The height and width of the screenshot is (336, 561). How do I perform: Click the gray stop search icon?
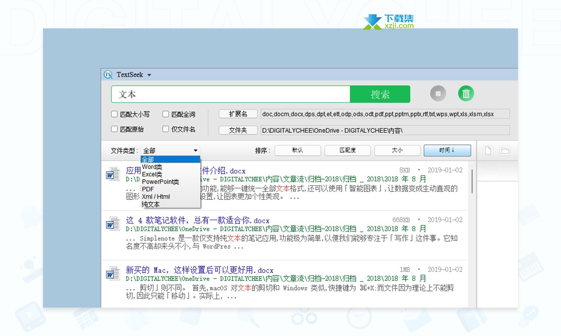(438, 93)
